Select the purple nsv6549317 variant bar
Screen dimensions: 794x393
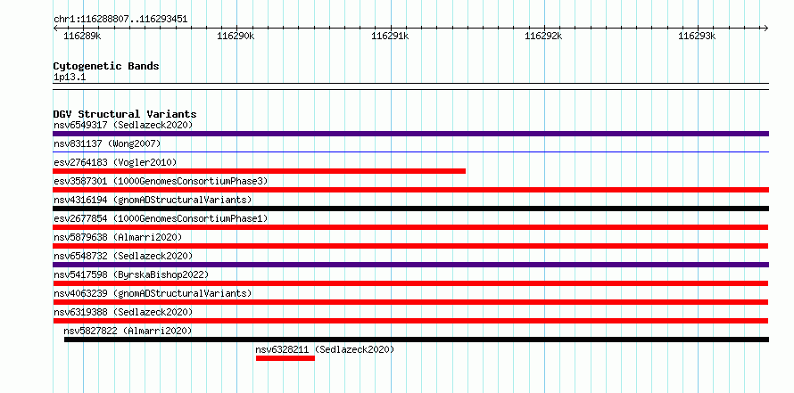410,134
